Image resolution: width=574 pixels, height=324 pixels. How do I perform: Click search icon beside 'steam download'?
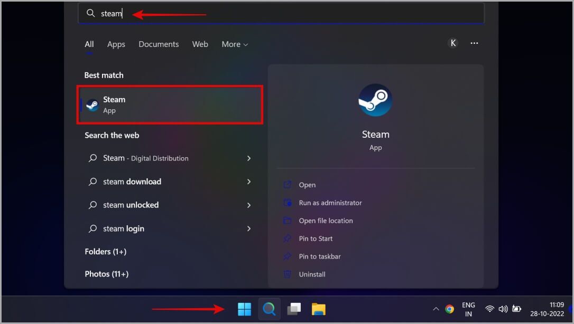click(92, 182)
